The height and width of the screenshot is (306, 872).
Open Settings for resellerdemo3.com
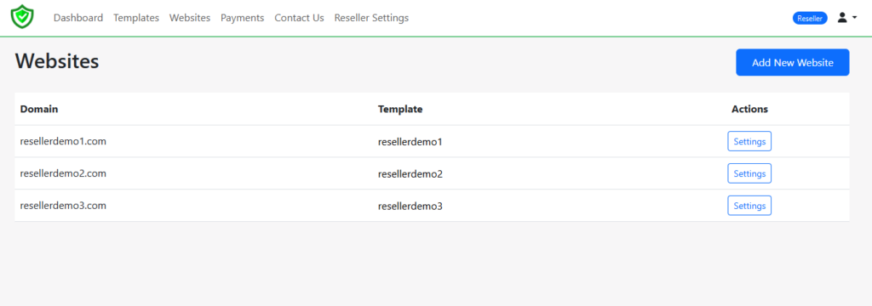(x=749, y=206)
